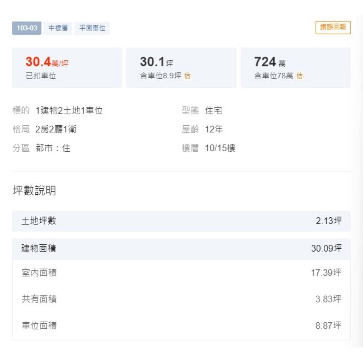This screenshot has width=363, height=363.
Task: Click the 估 icon beside 含車位8.9坪
Action: coord(187,76)
